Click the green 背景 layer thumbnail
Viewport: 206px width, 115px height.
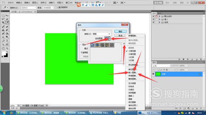tap(158, 74)
